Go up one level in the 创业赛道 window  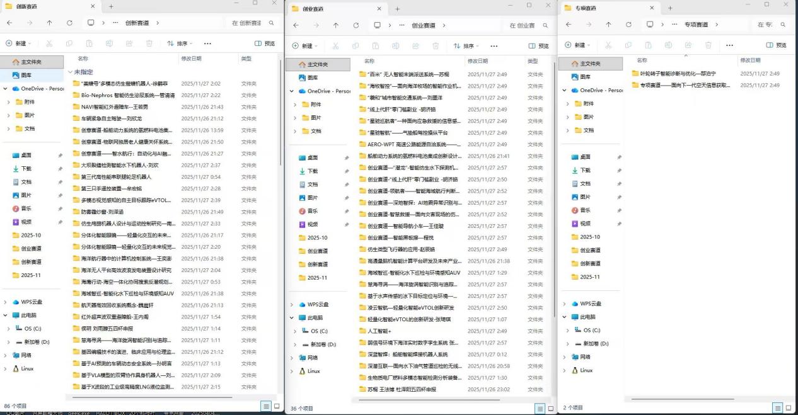pos(335,25)
